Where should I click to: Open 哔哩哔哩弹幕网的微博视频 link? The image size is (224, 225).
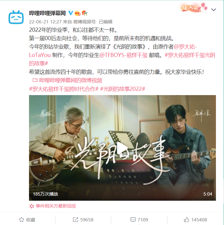[67, 80]
